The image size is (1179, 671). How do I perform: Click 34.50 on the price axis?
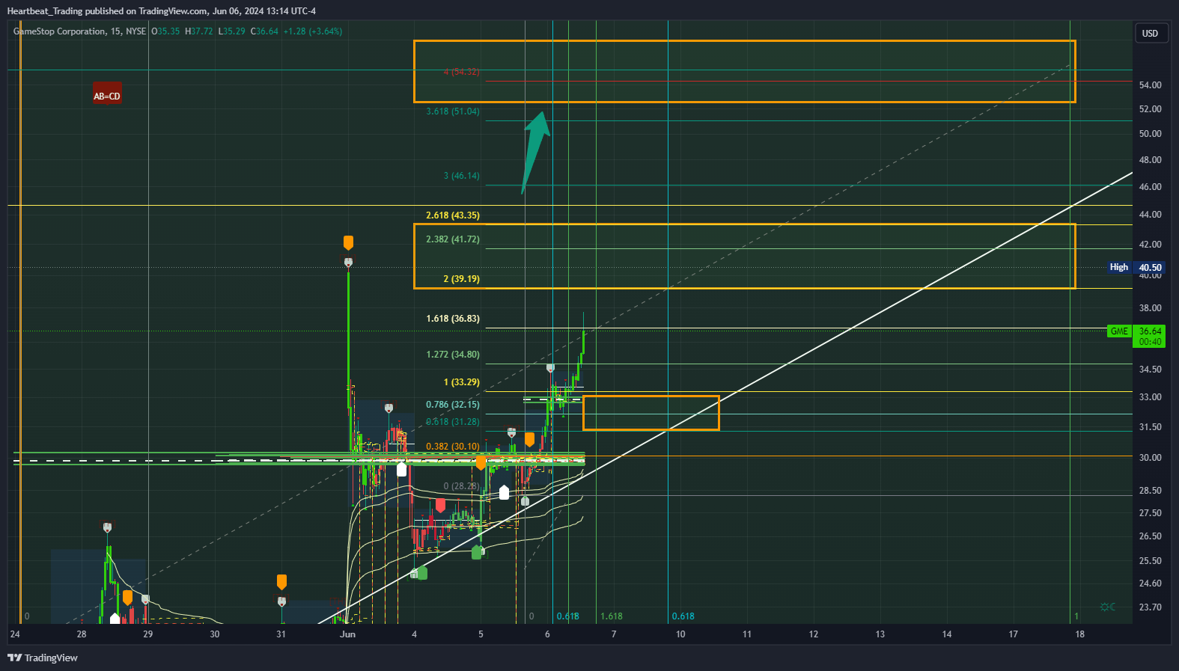pos(1151,370)
